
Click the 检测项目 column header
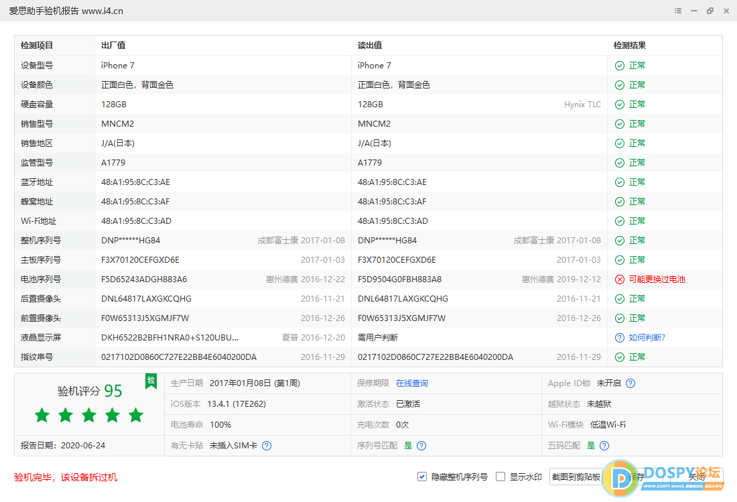[x=37, y=46]
